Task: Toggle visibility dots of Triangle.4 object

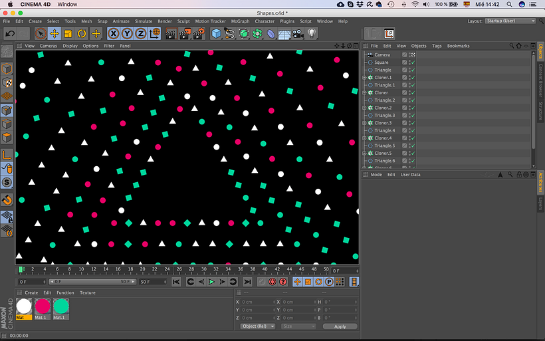Action: [409, 131]
